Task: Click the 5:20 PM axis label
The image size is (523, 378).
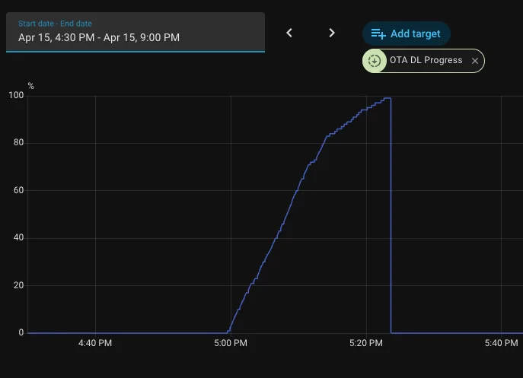Action: (366, 343)
